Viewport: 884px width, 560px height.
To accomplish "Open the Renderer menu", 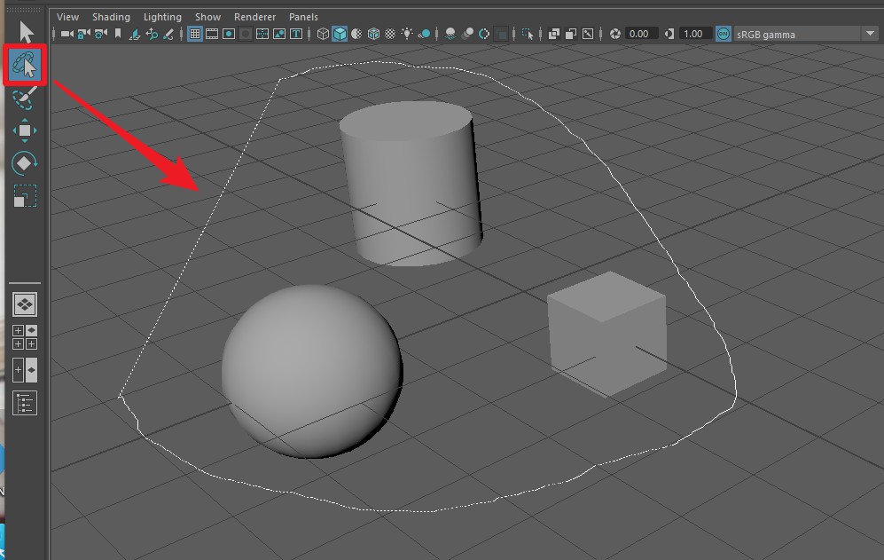I will tap(254, 17).
